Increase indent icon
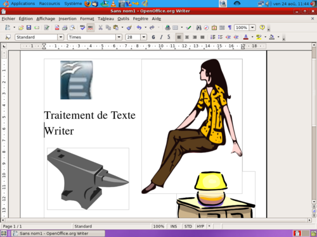Screen dimensions: 317x237 236,37
